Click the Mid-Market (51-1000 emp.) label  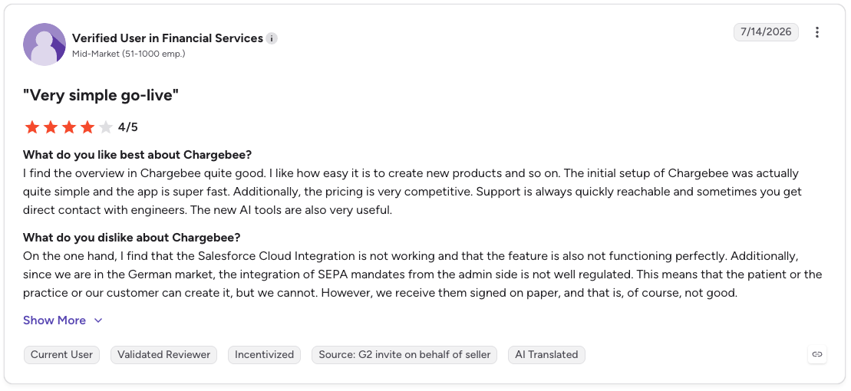129,54
